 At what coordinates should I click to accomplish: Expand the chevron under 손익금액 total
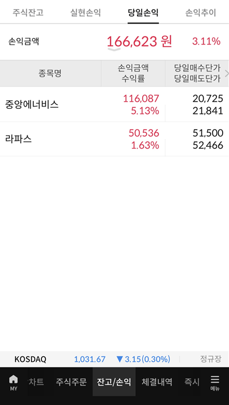pos(114,50)
